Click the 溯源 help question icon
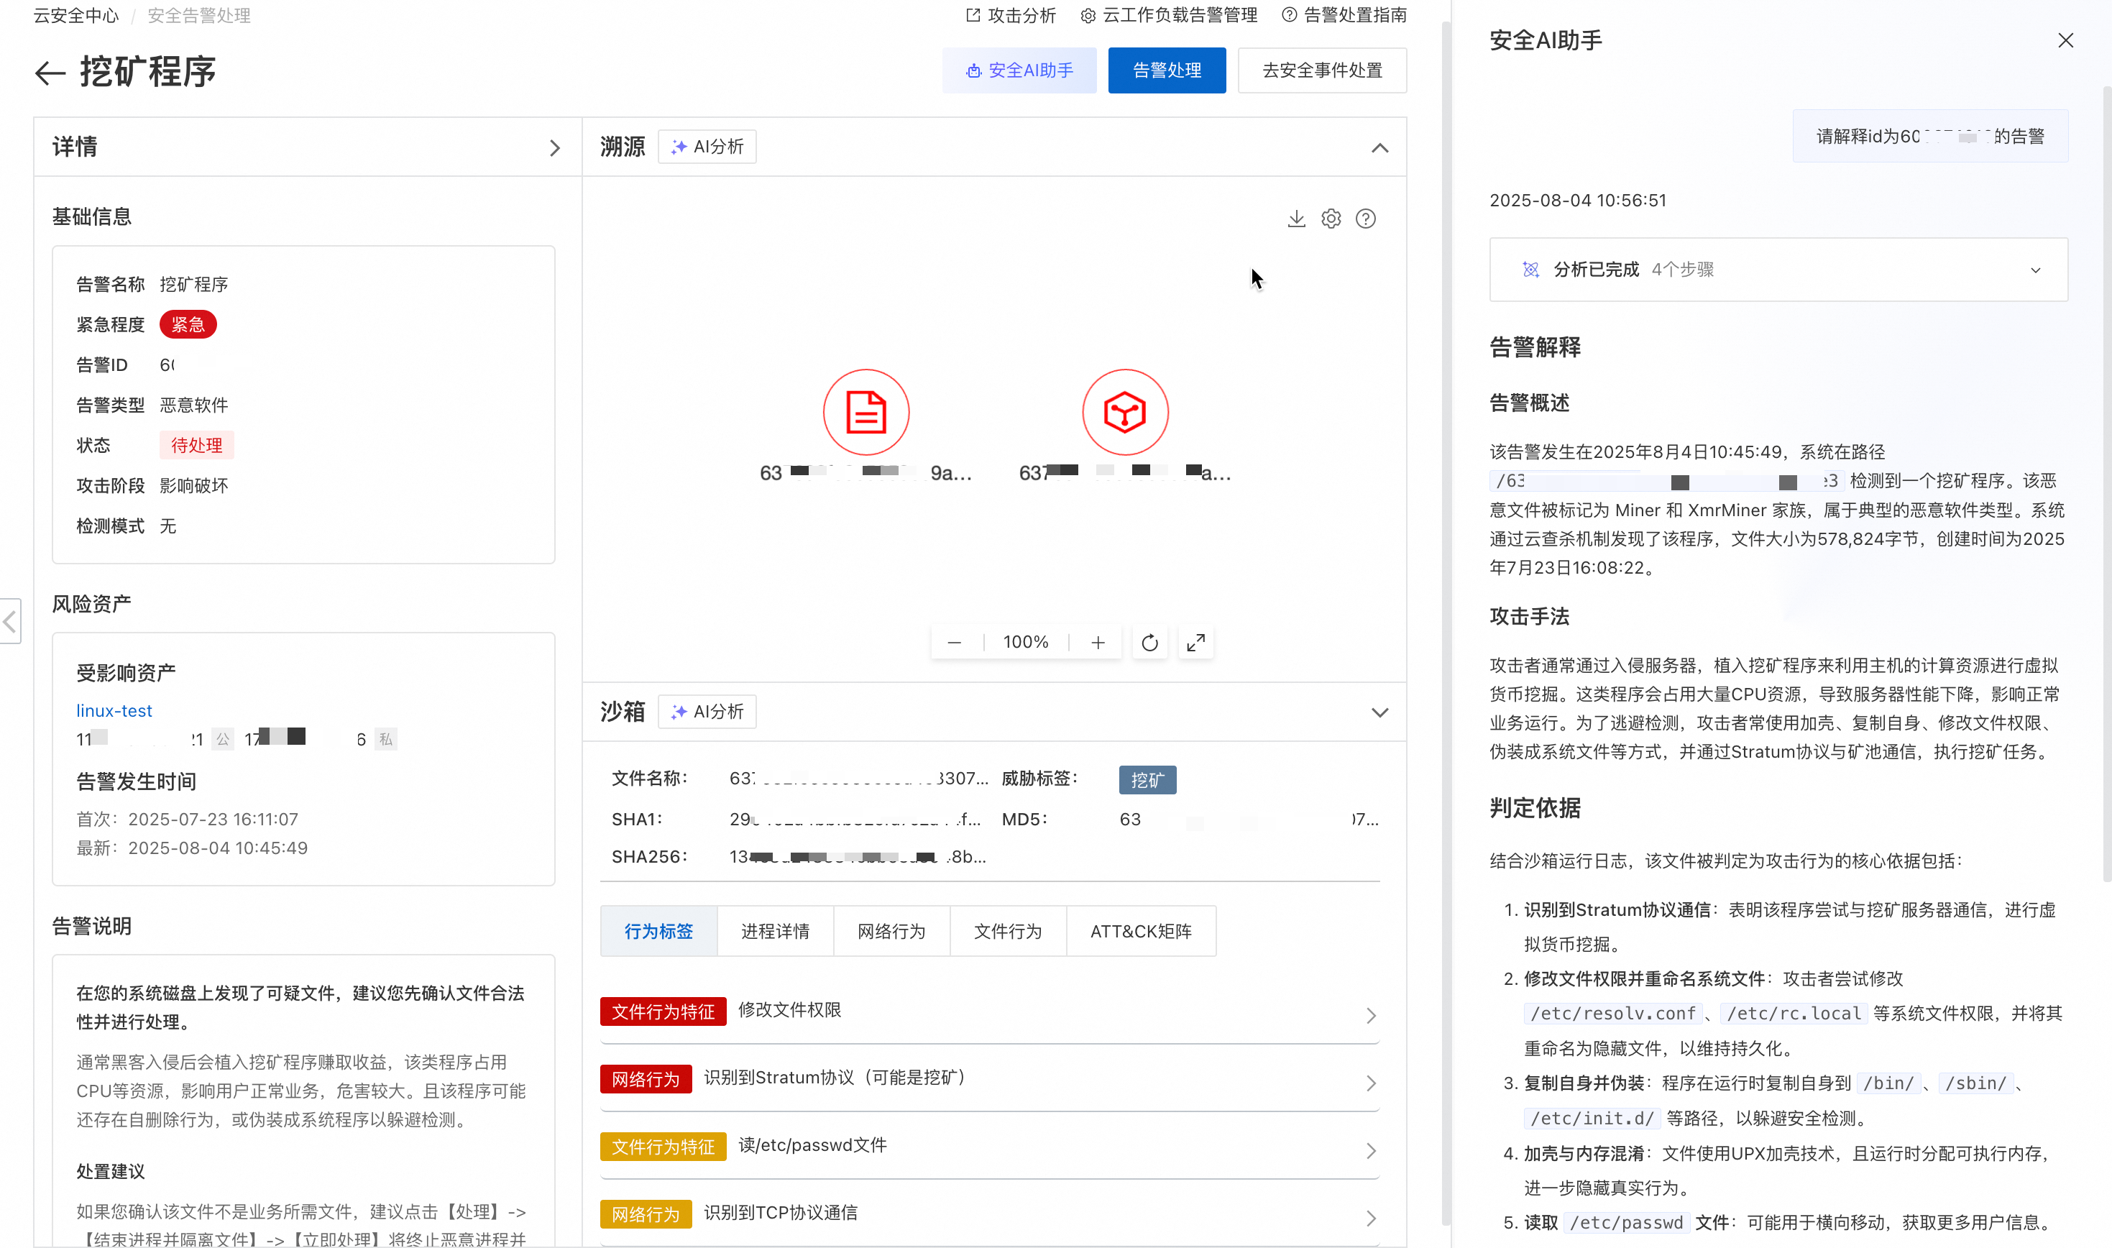 pos(1365,219)
